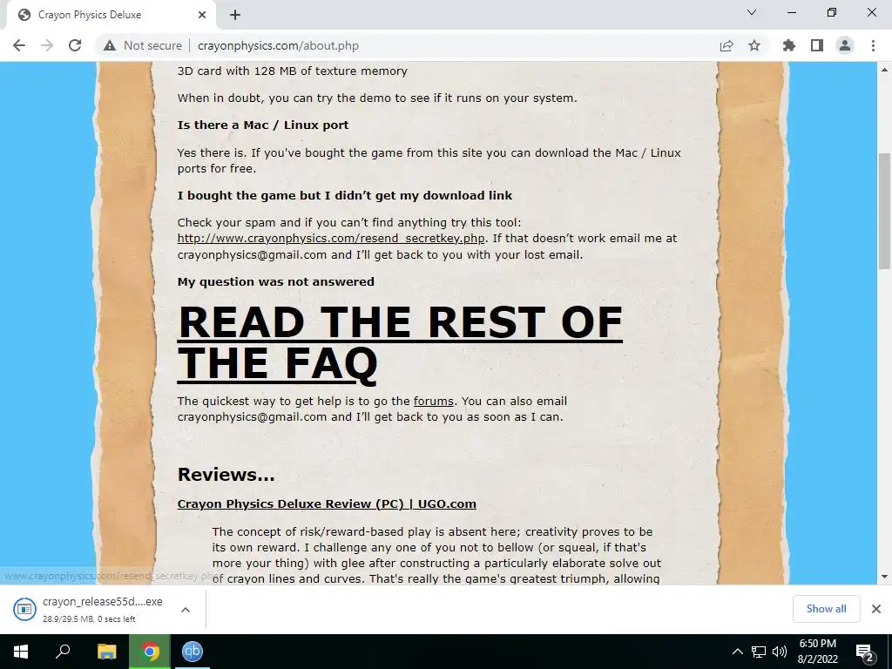892x669 pixels.
Task: Open the Windows Start menu
Action: [x=21, y=652]
